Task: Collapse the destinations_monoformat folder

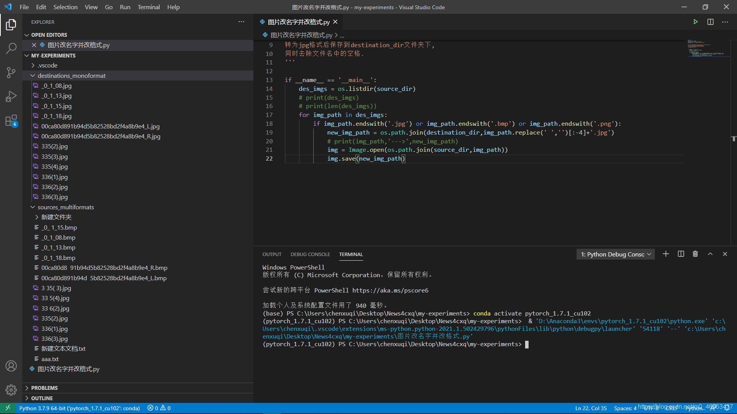Action: 71,76
